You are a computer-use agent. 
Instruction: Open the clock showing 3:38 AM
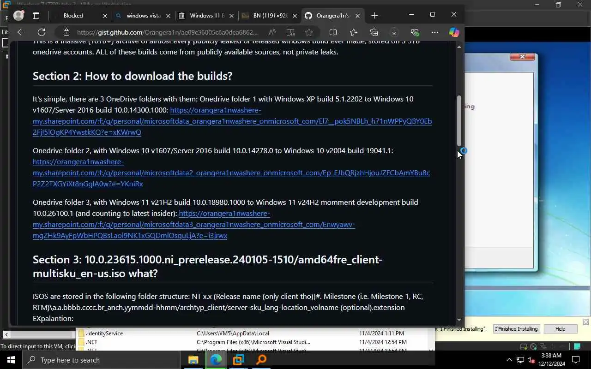point(551,360)
